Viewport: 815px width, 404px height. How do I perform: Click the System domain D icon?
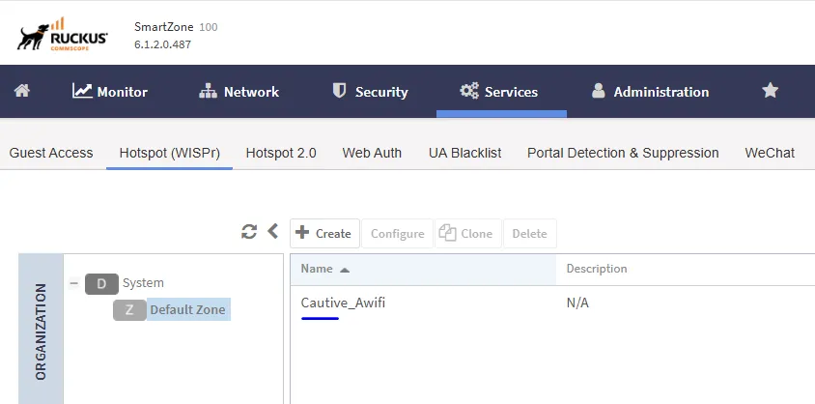(101, 284)
